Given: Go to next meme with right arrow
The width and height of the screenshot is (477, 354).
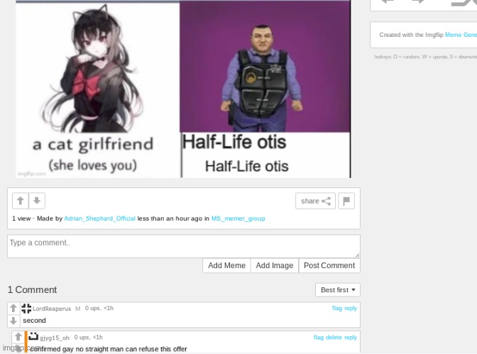Looking at the screenshot, I should (x=417, y=2).
